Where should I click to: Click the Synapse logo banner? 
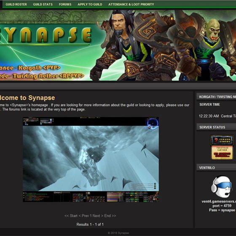click(45, 35)
